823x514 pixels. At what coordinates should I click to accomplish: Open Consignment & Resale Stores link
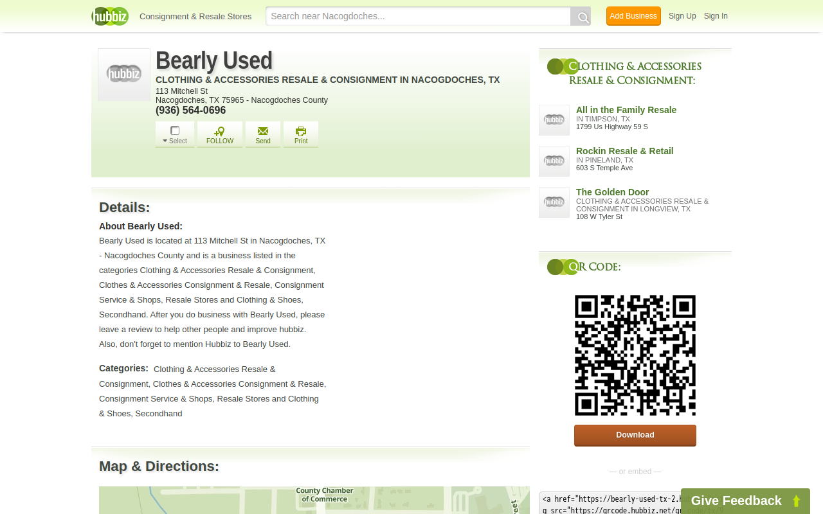coord(195,16)
